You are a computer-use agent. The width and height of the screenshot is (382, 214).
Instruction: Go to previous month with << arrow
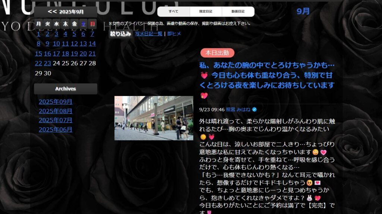click(52, 12)
